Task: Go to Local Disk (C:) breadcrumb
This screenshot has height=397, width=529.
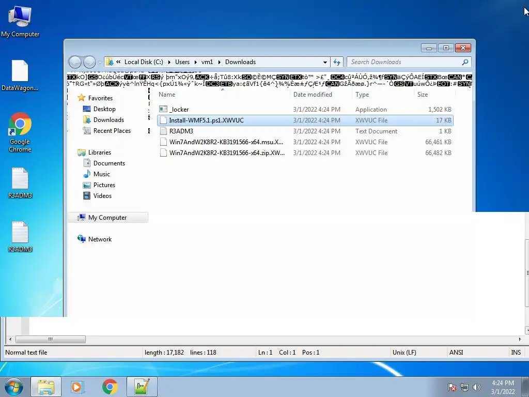Action: 144,62
